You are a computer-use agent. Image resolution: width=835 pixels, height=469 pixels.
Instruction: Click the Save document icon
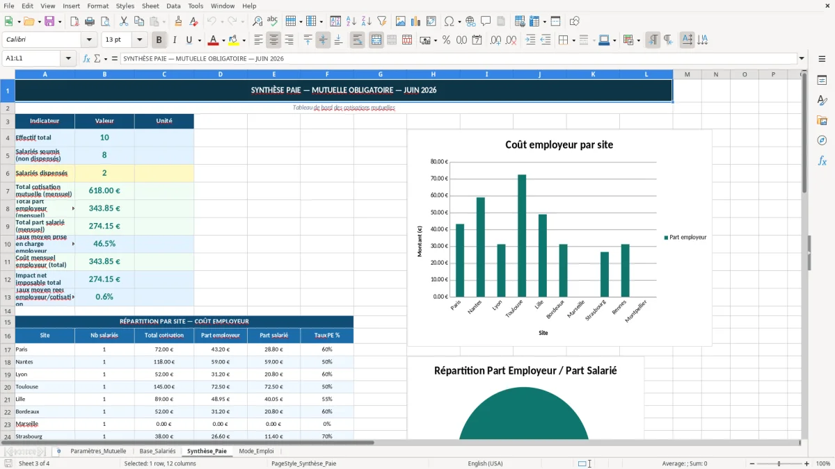(49, 22)
